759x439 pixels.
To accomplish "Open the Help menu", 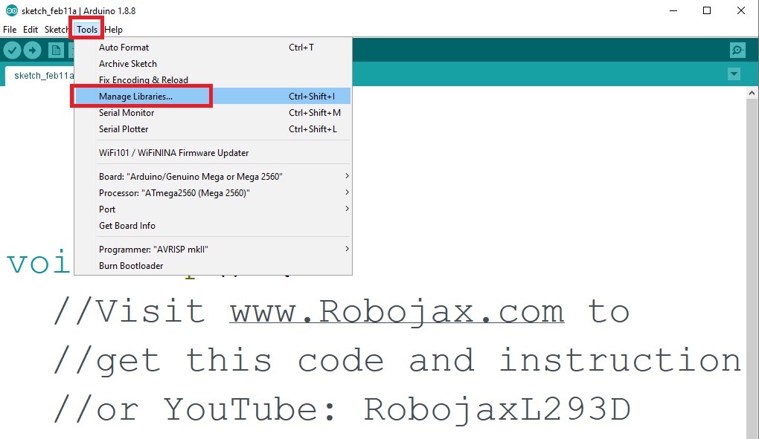I will 113,30.
